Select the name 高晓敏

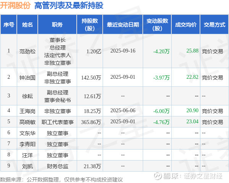tap(27, 122)
